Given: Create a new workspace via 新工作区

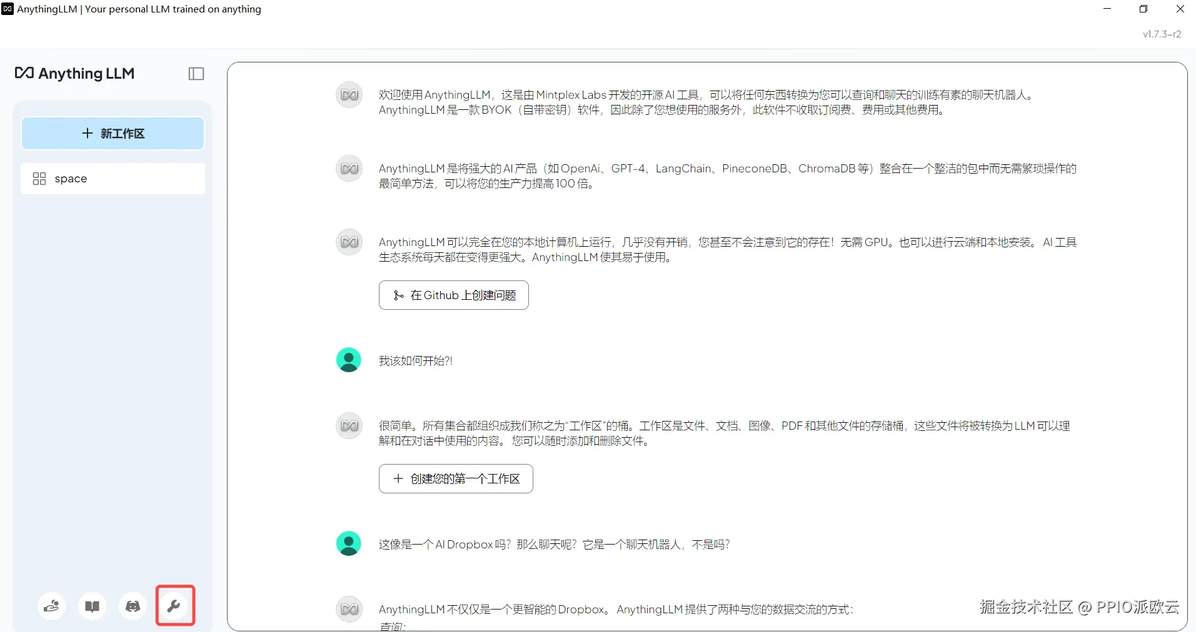Looking at the screenshot, I should pos(113,134).
